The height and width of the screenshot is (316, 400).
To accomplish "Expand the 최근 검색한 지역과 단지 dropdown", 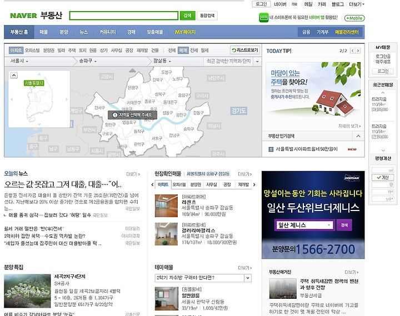I will 257,62.
